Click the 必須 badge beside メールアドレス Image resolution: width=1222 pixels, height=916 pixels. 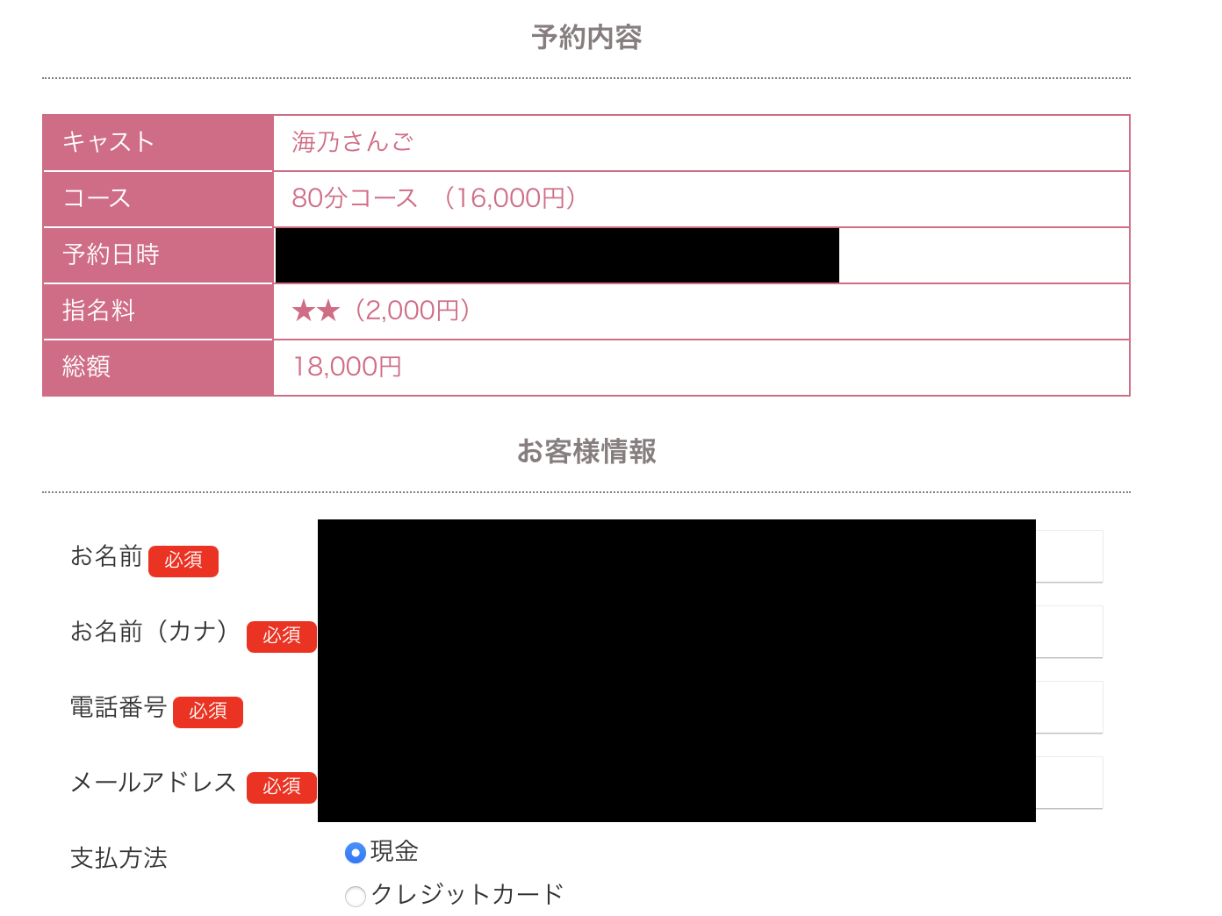coord(282,787)
